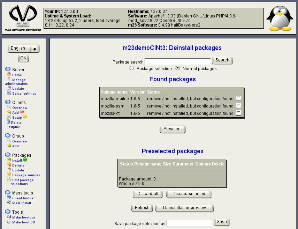This screenshot has height=229, width=298.
Task: Open the Deinstall packages menu item
Action: [19, 165]
